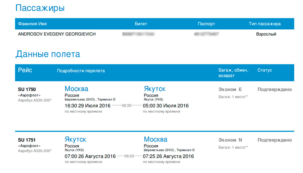Open the Москва departure city link
Screen dimensions: 303x173
(x=76, y=89)
